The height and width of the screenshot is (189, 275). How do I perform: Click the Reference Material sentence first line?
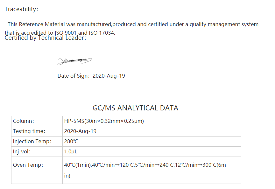[x=133, y=24]
